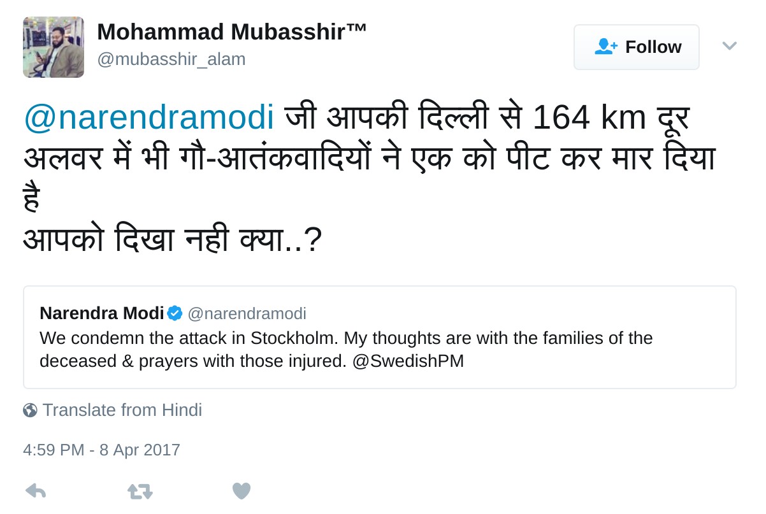The height and width of the screenshot is (514, 766).
Task: Click the person-plus icon in Follow
Action: (605, 47)
